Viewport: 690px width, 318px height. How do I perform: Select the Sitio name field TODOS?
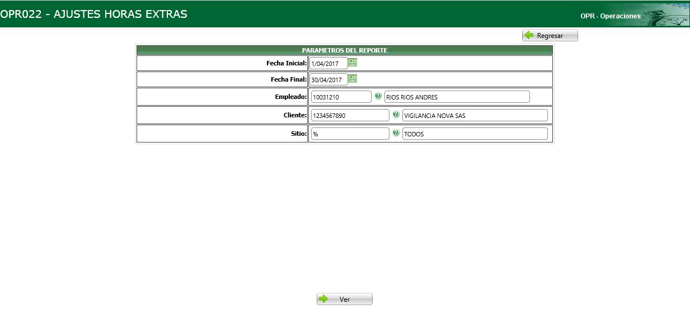(x=475, y=134)
